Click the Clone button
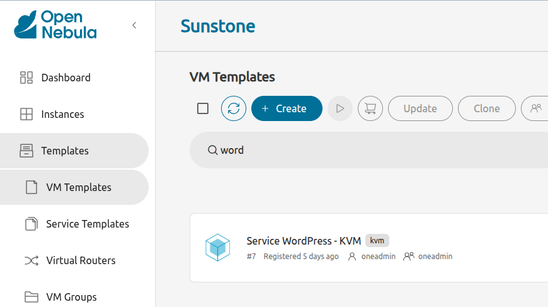The width and height of the screenshot is (548, 307). pyautogui.click(x=486, y=108)
